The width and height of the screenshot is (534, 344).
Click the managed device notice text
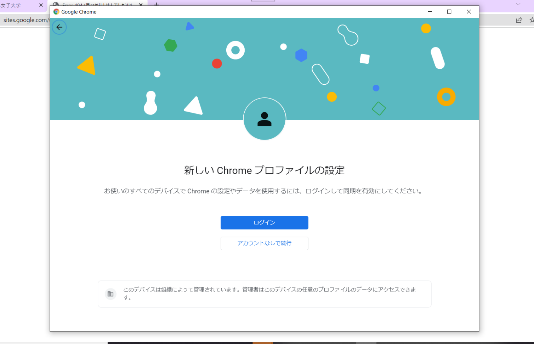click(269, 293)
